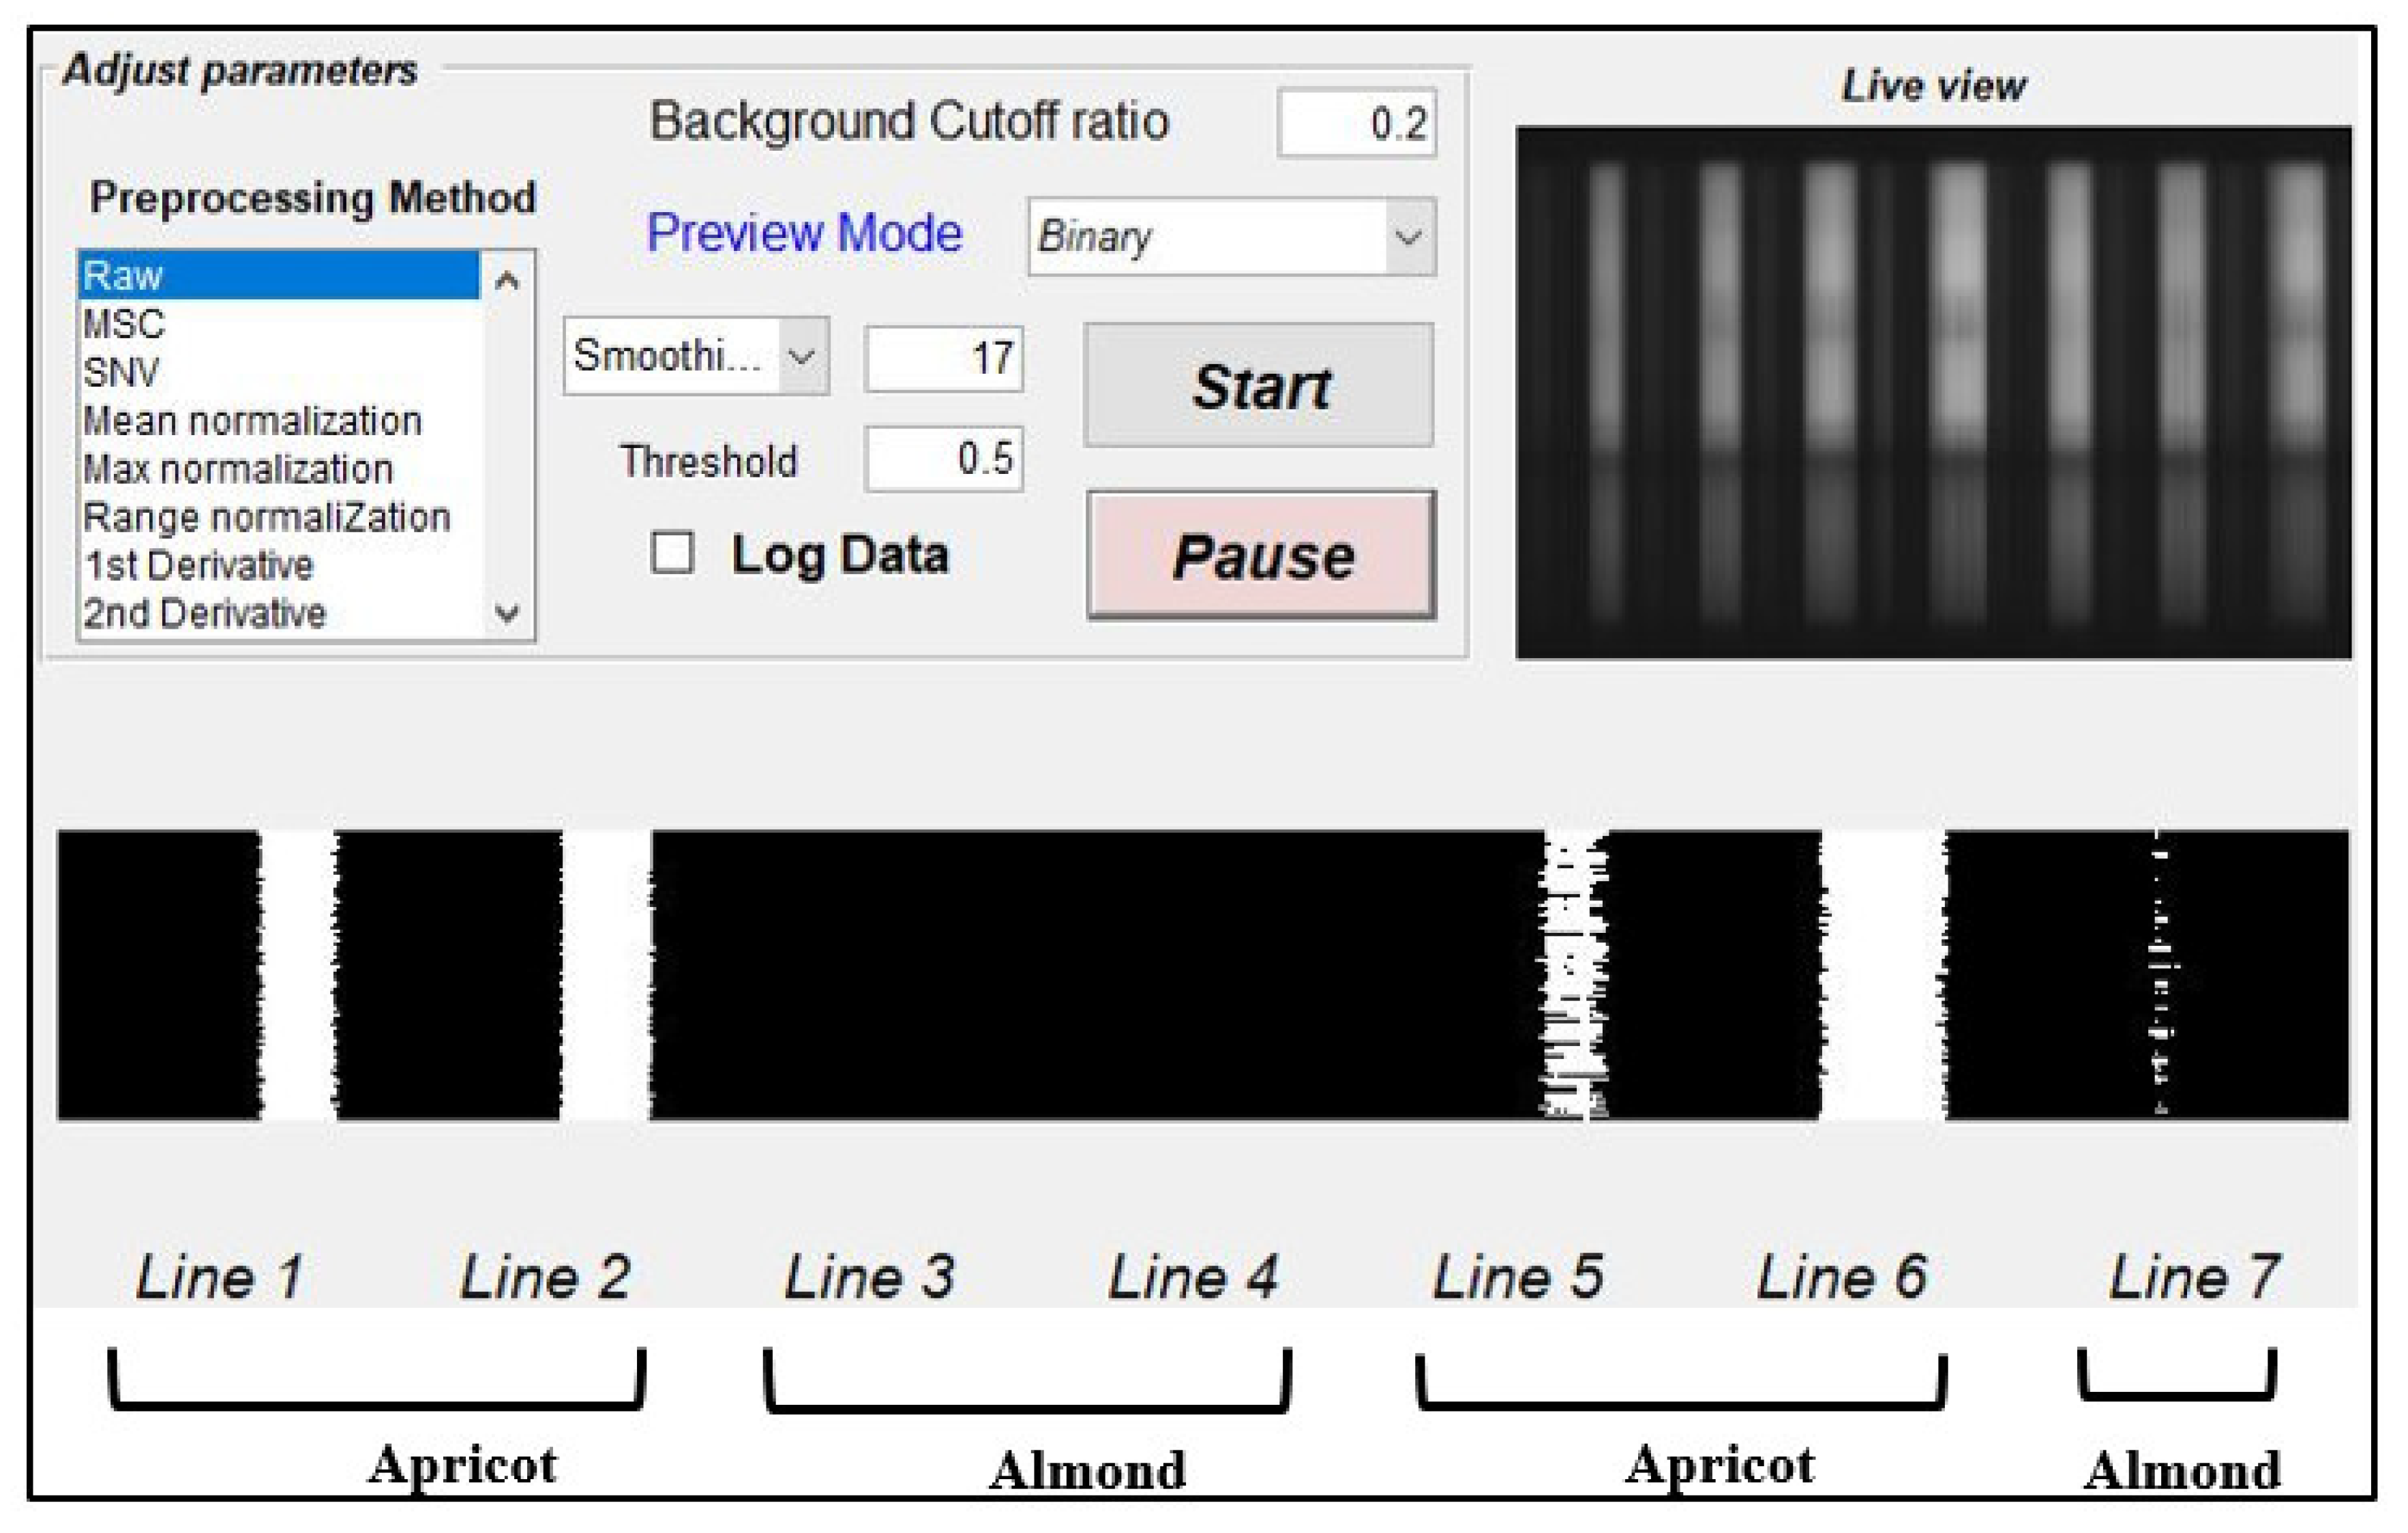Click the Threshold value field
Image resolution: width=2408 pixels, height=1533 pixels.
pos(944,459)
